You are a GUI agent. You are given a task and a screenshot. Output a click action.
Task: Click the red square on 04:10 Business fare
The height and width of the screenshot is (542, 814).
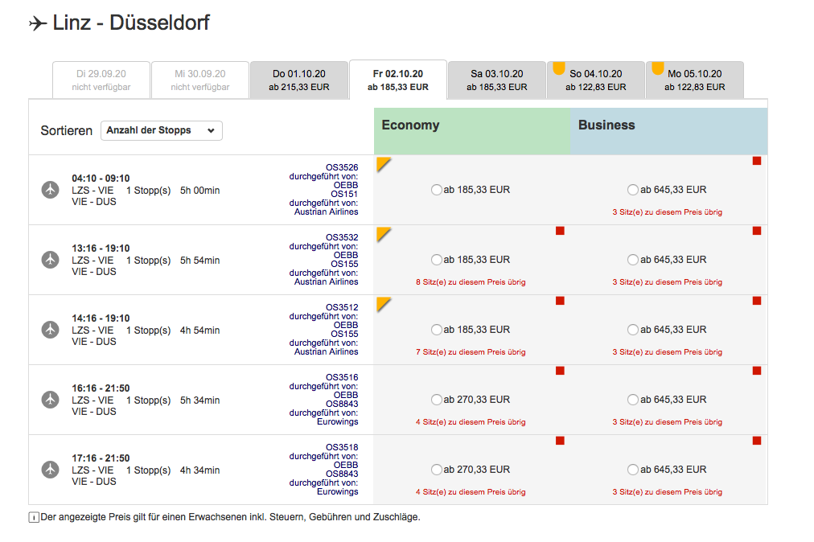tap(756, 162)
